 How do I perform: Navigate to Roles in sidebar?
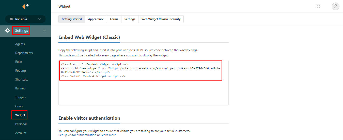19,62
